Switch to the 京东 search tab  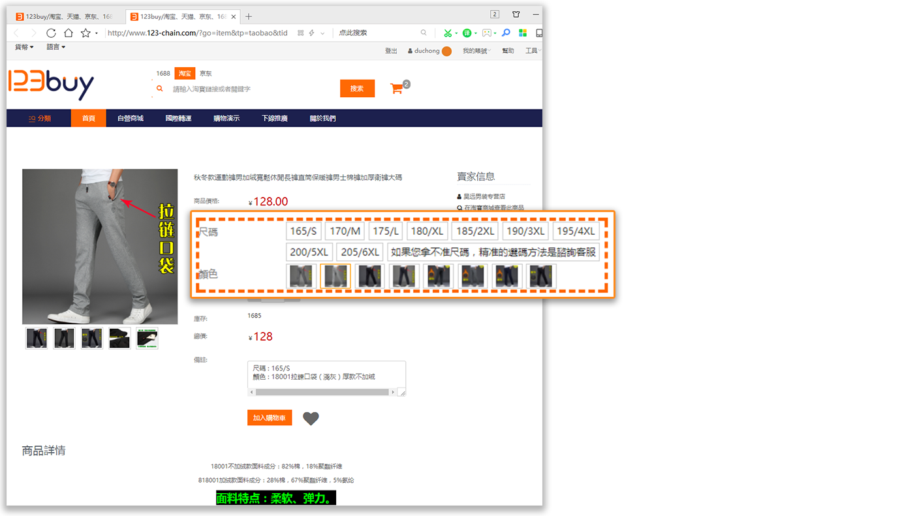pos(206,74)
